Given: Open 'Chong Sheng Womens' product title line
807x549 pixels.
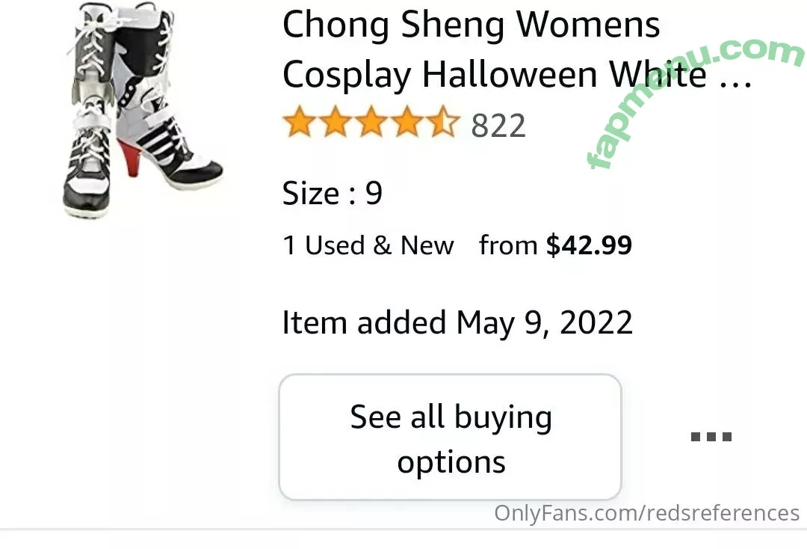Looking at the screenshot, I should (471, 24).
